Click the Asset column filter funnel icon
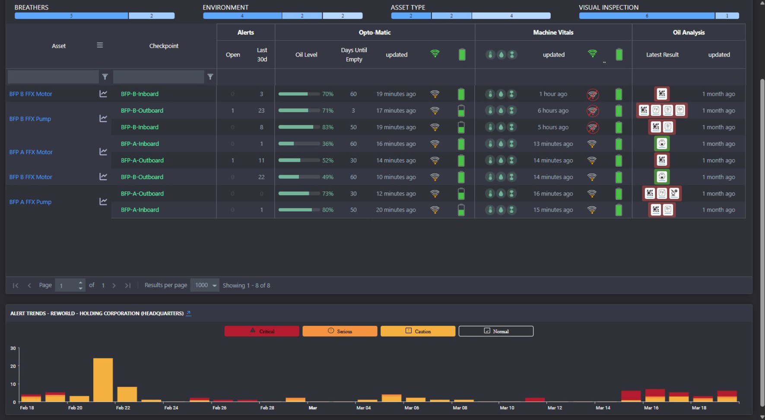Screen dimensions: 765x420 click(x=105, y=77)
